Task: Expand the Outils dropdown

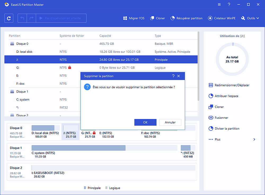Action: coord(250,18)
